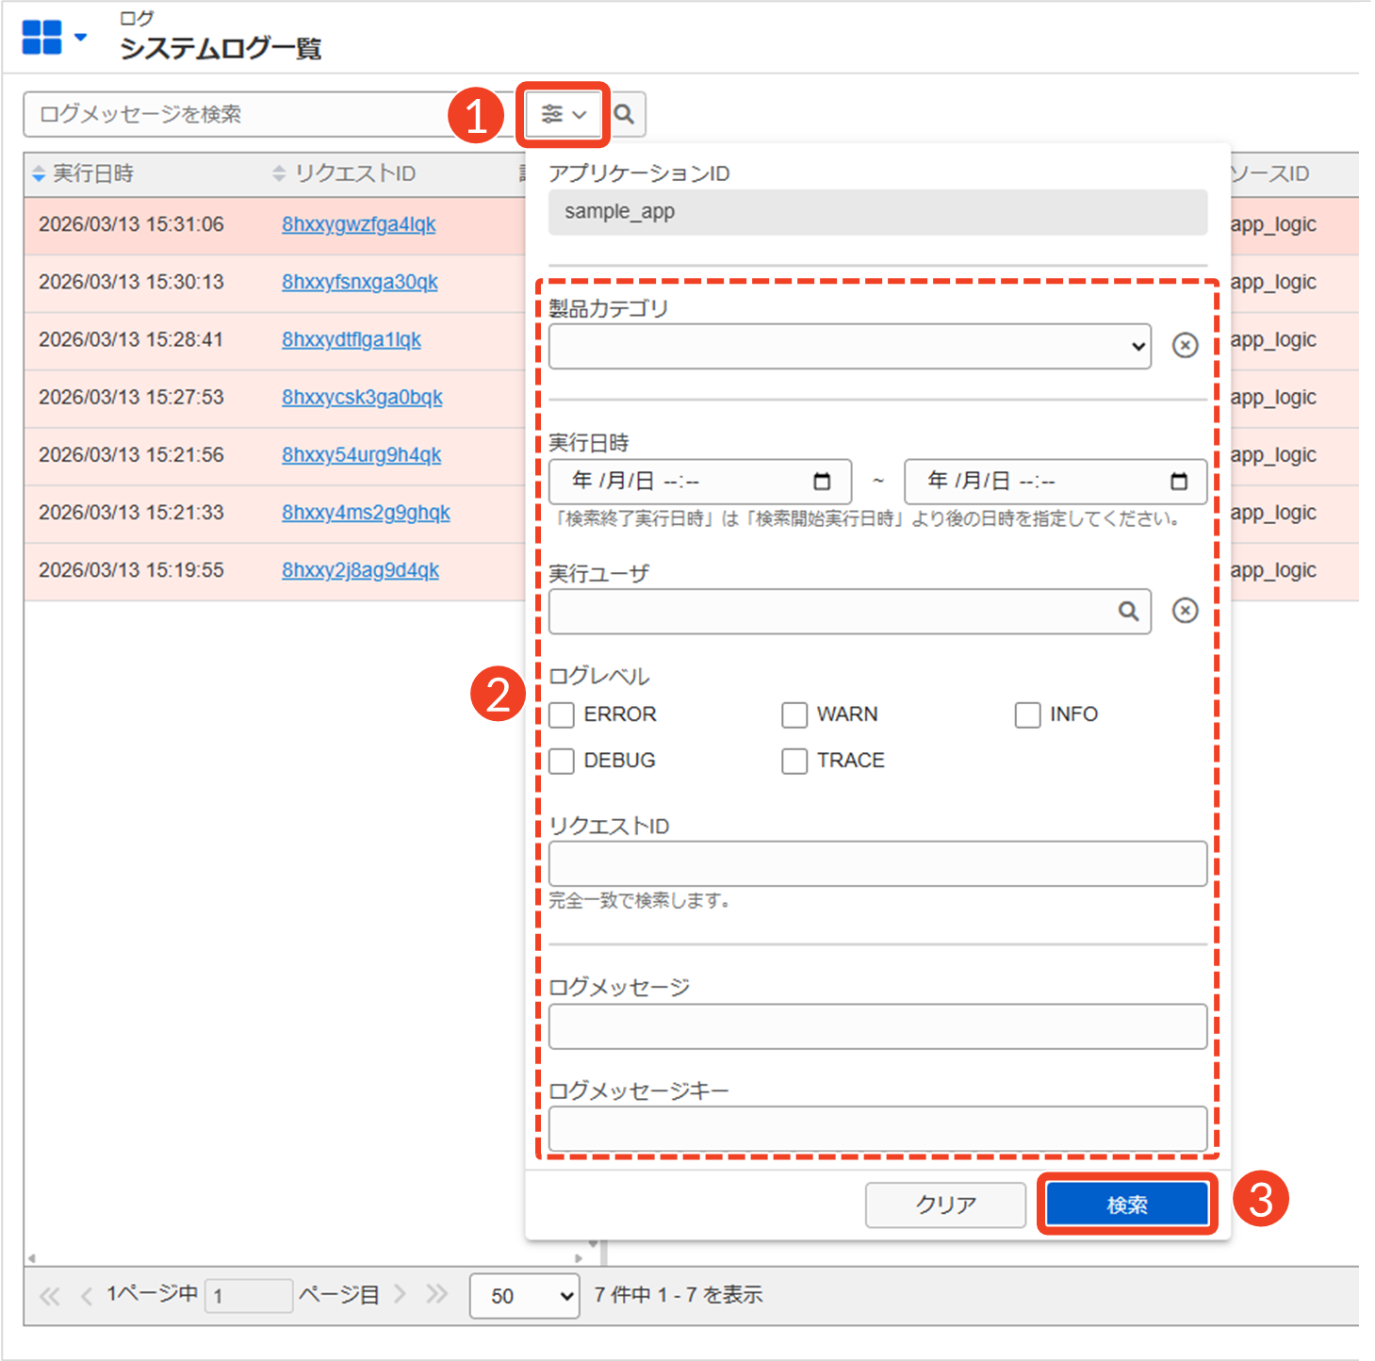Image resolution: width=1375 pixels, height=1361 pixels.
Task: Click search icon inside 実行ユーザ field
Action: (x=1128, y=612)
